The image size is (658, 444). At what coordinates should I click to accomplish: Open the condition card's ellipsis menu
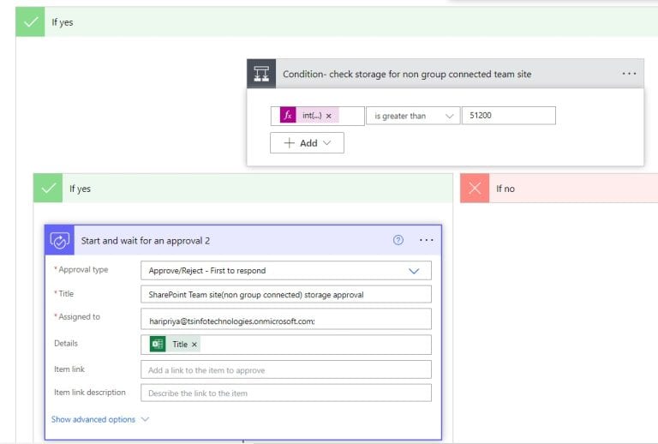629,74
